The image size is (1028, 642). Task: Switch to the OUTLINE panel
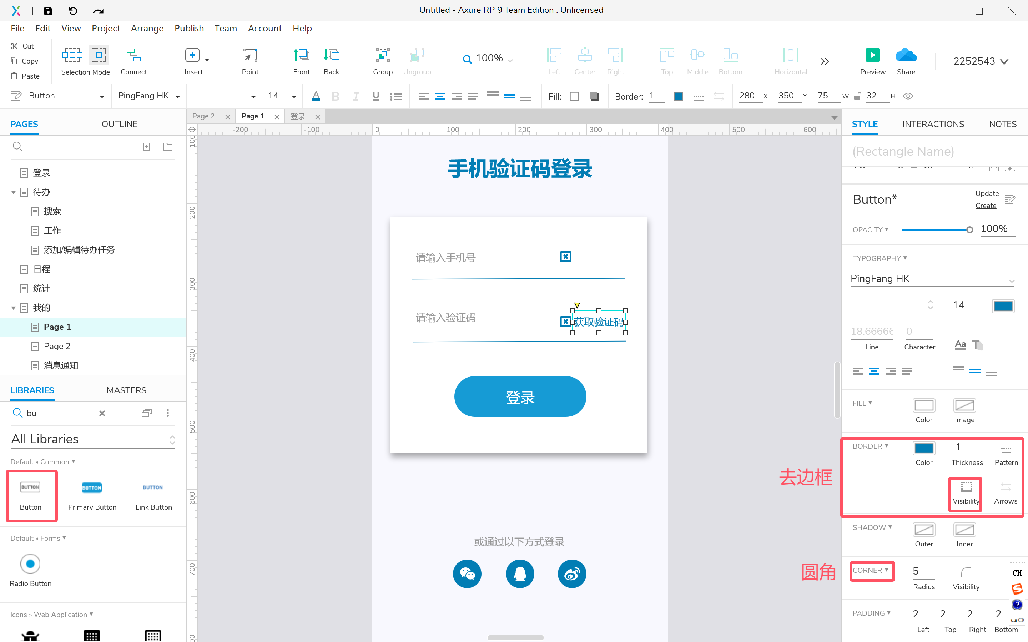click(x=120, y=123)
